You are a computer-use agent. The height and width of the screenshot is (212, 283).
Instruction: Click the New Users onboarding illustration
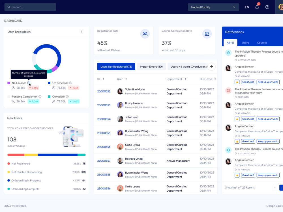pos(71,137)
